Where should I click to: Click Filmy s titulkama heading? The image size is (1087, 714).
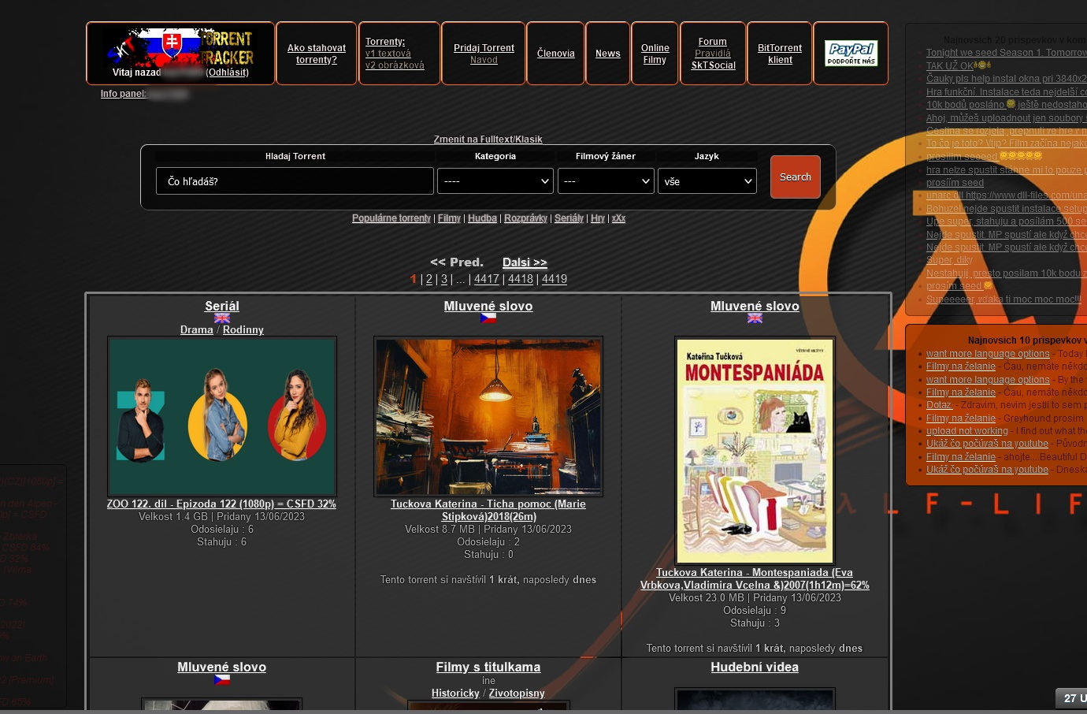(x=488, y=667)
